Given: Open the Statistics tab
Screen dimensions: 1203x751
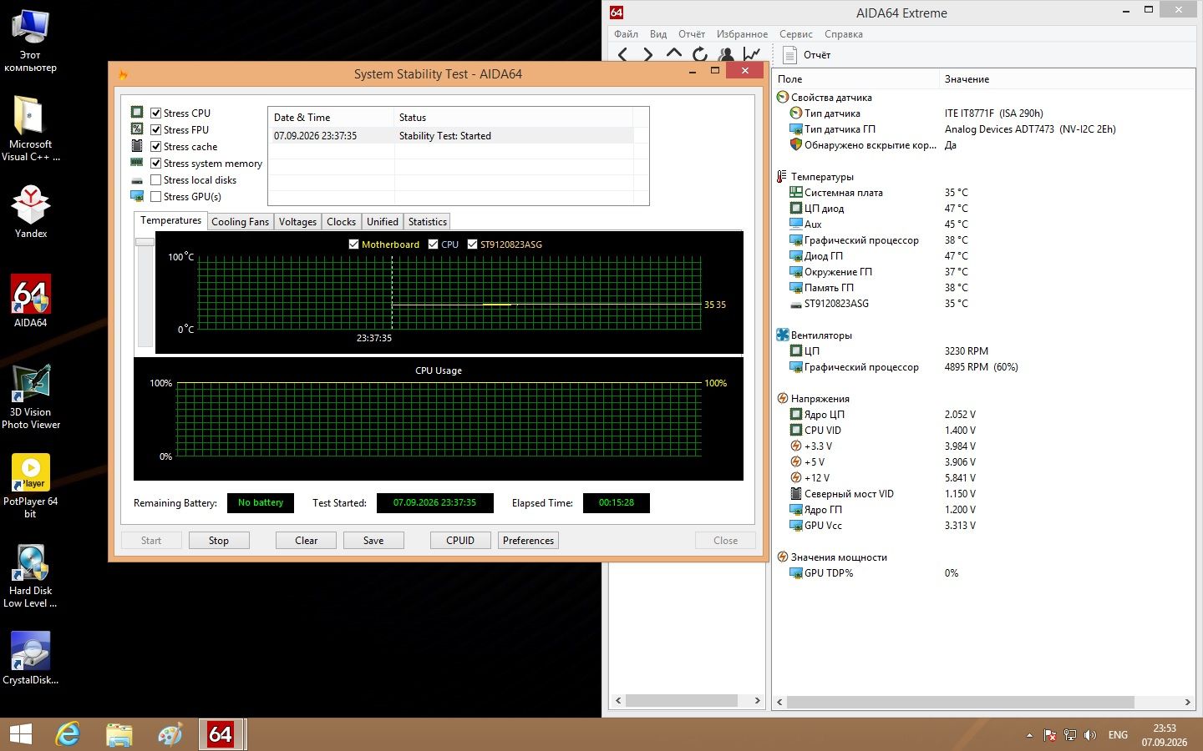Looking at the screenshot, I should click(427, 222).
